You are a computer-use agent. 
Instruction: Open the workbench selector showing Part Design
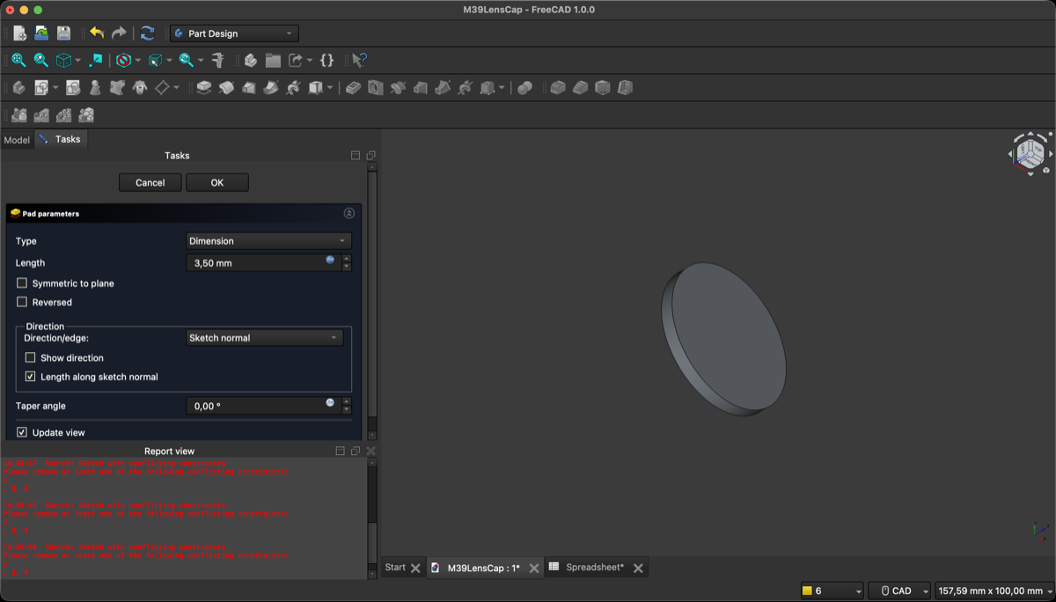[233, 33]
